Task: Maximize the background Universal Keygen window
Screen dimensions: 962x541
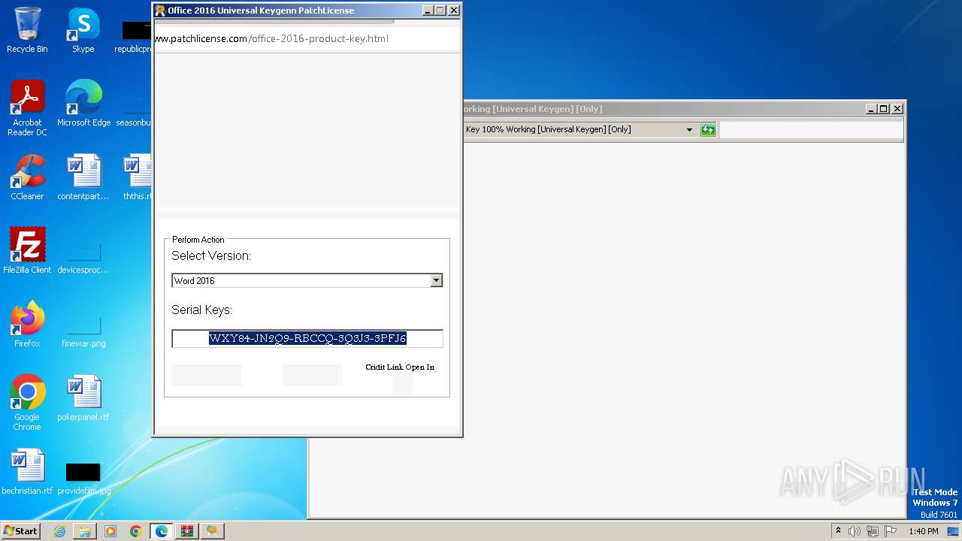Action: 884,109
